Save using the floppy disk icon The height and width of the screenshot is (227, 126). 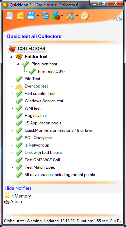[31, 16]
